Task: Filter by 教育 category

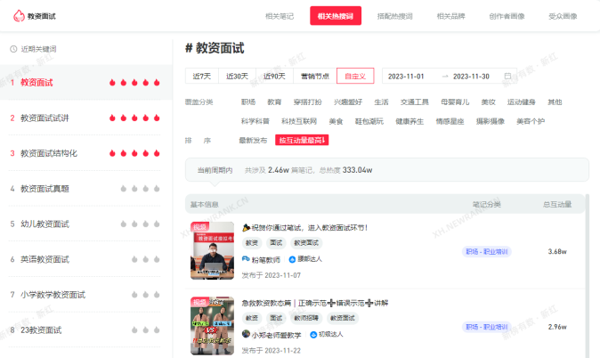Action: pos(274,102)
